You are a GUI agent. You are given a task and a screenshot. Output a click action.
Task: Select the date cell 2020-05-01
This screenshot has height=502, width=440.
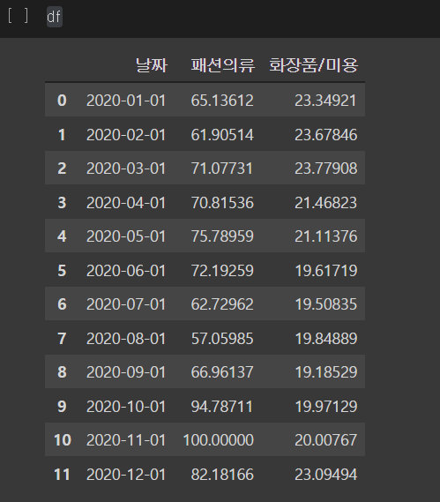pyautogui.click(x=126, y=236)
